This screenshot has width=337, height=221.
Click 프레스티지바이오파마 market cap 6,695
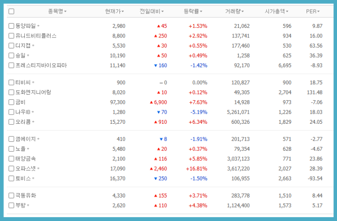[x=285, y=65]
